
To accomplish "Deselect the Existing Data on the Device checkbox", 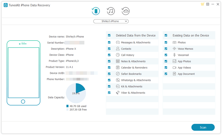I will (x=166, y=36).
